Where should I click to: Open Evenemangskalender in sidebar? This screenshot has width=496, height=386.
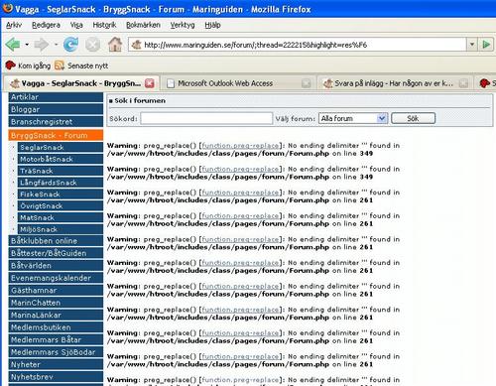point(56,278)
